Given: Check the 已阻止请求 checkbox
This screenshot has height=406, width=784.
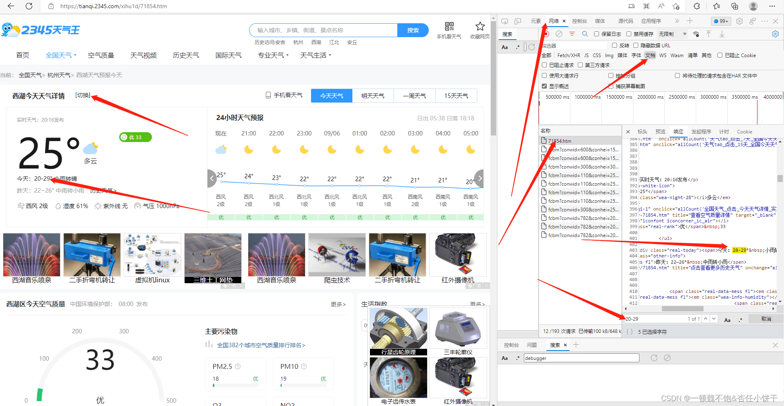Looking at the screenshot, I should coord(544,65).
